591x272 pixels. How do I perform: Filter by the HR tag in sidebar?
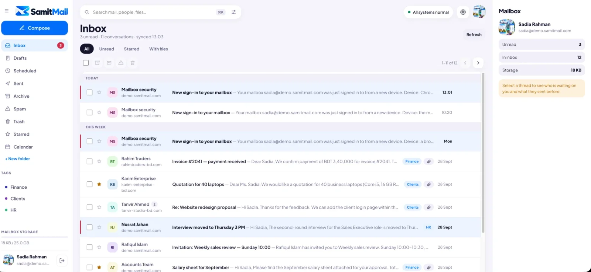click(x=34, y=210)
